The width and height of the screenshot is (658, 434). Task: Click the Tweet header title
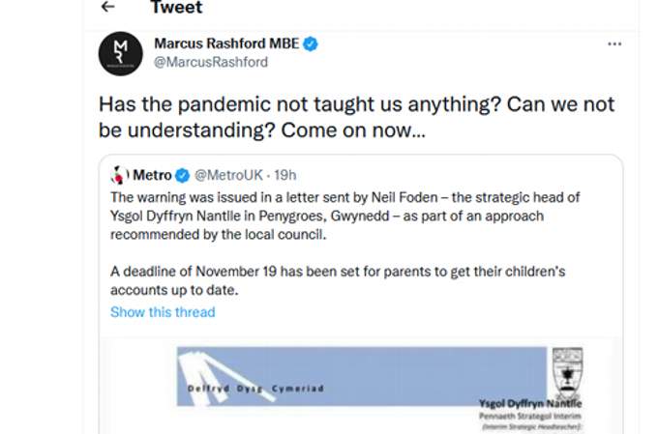pyautogui.click(x=176, y=8)
